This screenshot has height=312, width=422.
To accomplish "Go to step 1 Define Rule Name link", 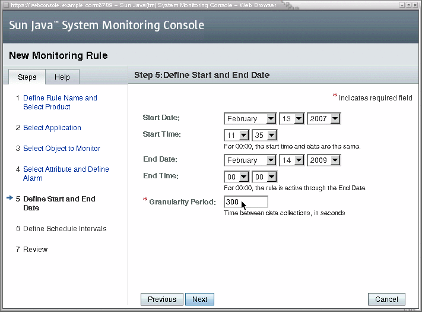I will point(60,102).
